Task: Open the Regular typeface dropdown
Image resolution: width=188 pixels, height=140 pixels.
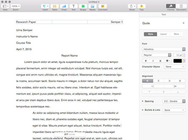Action: 157,55
